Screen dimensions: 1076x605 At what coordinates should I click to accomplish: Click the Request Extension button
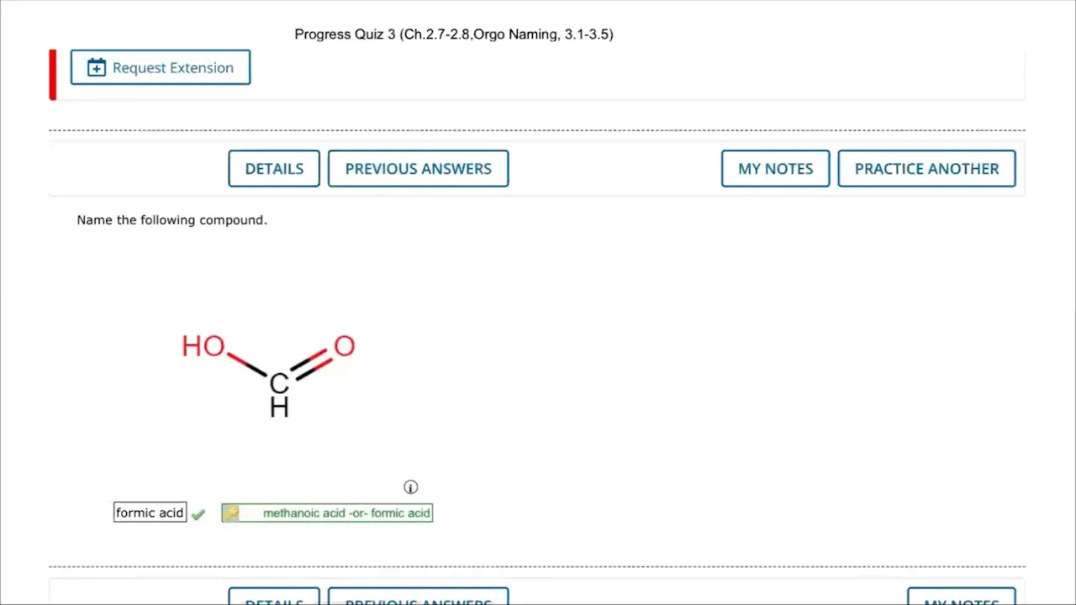(160, 67)
